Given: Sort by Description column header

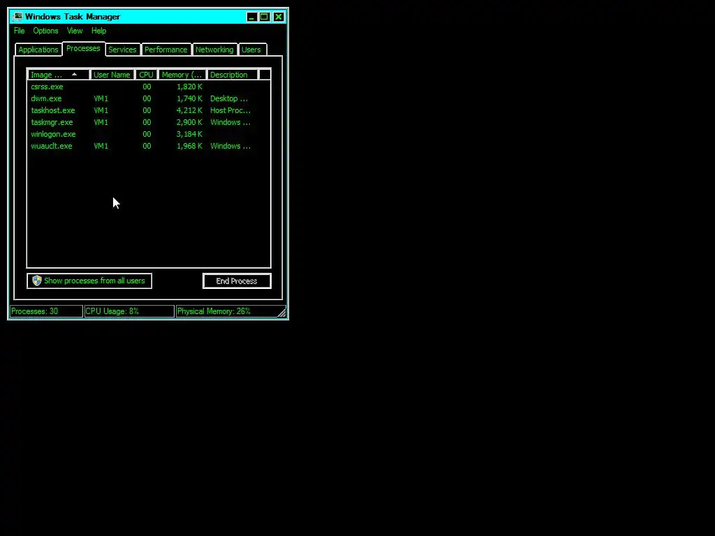Looking at the screenshot, I should point(233,75).
